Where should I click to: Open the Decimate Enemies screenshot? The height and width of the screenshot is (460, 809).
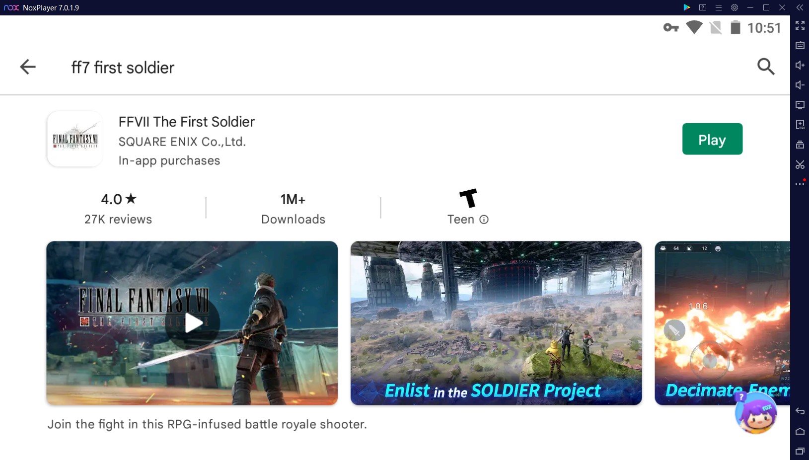point(722,323)
